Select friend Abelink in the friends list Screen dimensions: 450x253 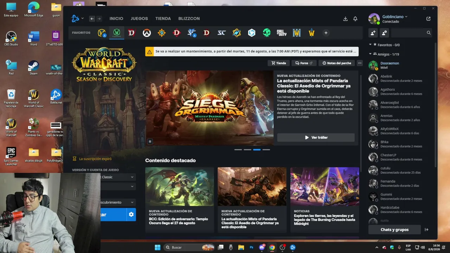(400, 78)
